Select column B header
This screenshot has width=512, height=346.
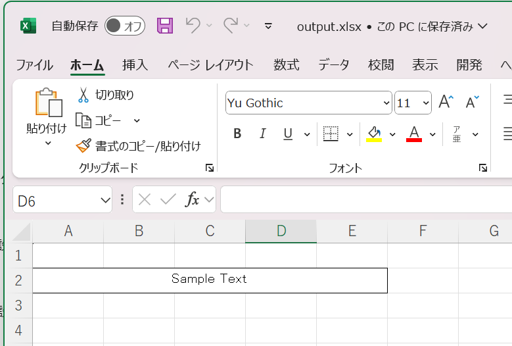[139, 231]
